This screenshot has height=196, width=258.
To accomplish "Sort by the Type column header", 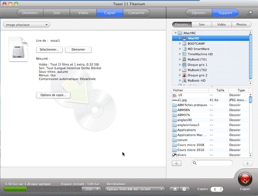I will click(239, 90).
